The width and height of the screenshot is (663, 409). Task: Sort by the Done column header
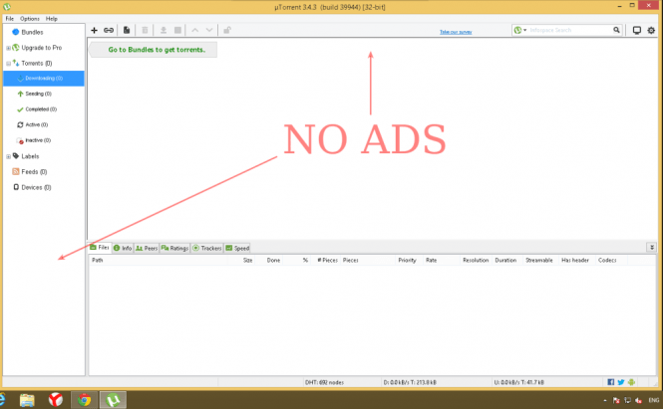pyautogui.click(x=273, y=260)
